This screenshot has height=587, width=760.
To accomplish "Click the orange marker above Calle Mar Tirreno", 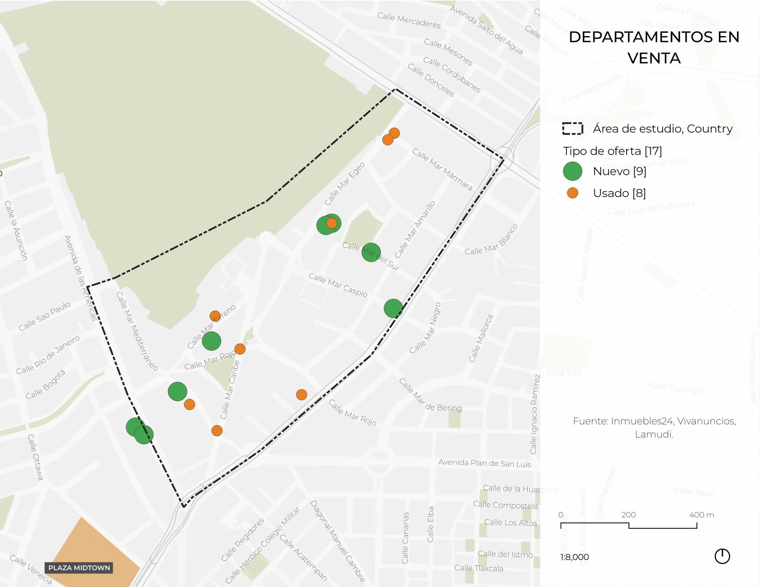I will pos(215,316).
